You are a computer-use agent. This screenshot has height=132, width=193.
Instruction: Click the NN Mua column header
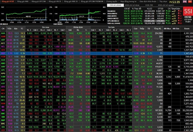pos(167,29)
